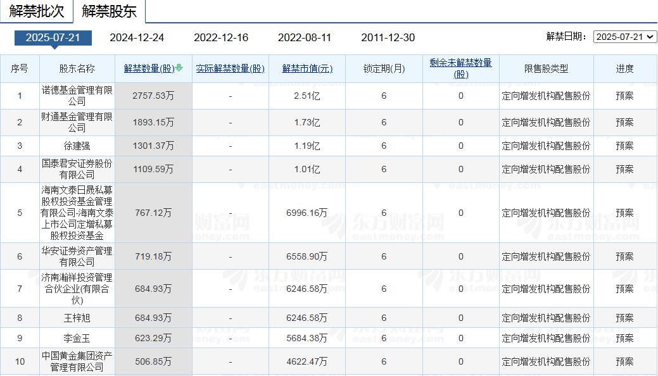Select shareholder 王梓旭
Image resolution: width=658 pixels, height=376 pixels.
[x=77, y=318]
